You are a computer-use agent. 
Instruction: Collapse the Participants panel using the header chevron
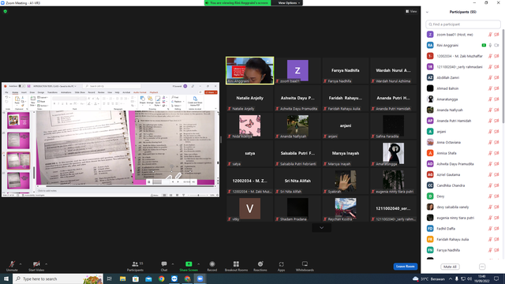pyautogui.click(x=427, y=12)
